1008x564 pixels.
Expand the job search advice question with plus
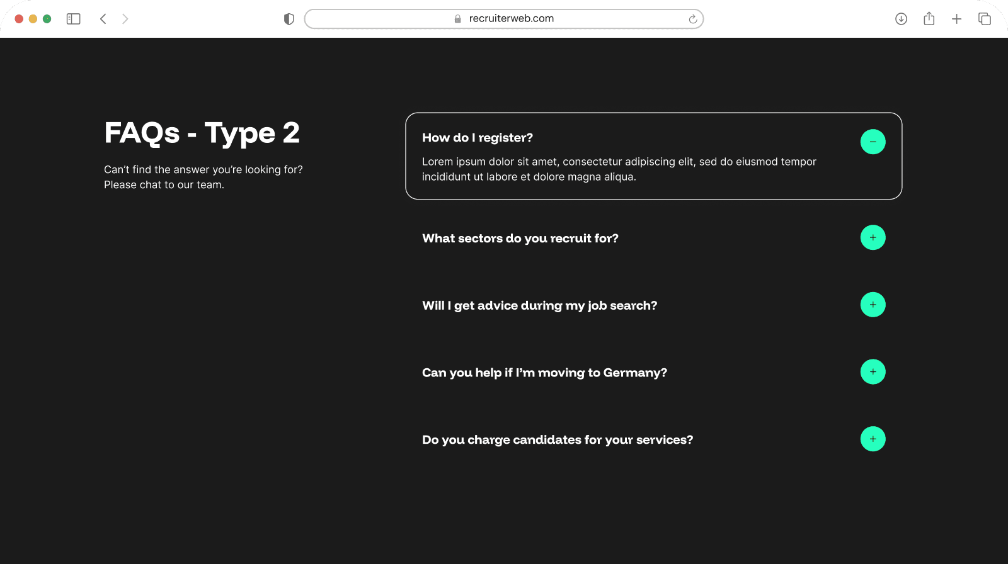pos(873,305)
